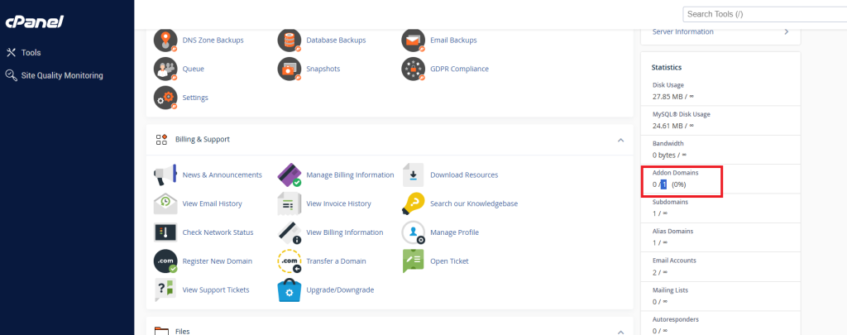Open the View Invoice History link
This screenshot has width=847, height=335.
(x=338, y=203)
